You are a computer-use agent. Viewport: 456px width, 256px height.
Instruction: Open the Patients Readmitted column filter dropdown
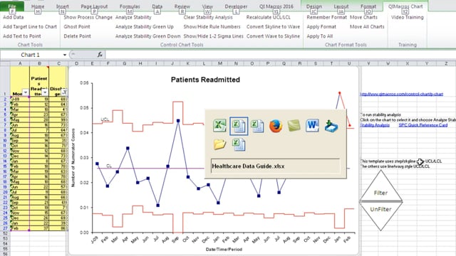[x=45, y=92]
